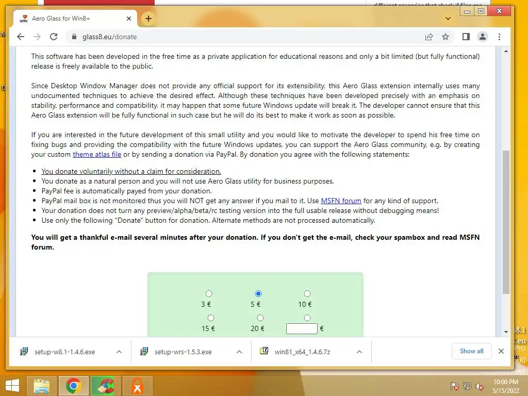Screen dimensions: 528x396
Task: Select the 5 € donation option
Action: [258, 293]
